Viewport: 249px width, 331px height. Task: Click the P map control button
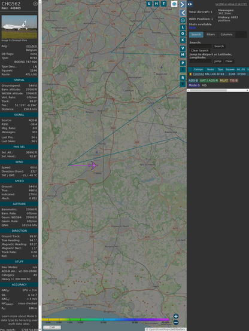[x=183, y=63]
